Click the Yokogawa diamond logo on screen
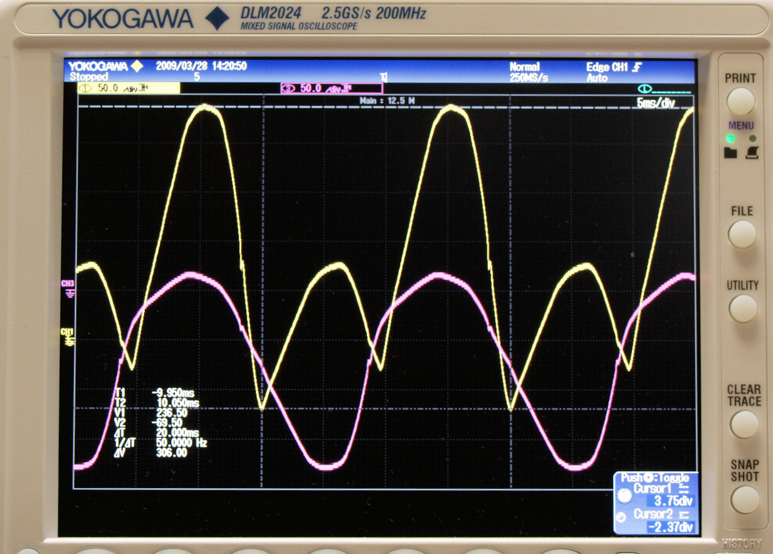The height and width of the screenshot is (554, 773). [137, 66]
